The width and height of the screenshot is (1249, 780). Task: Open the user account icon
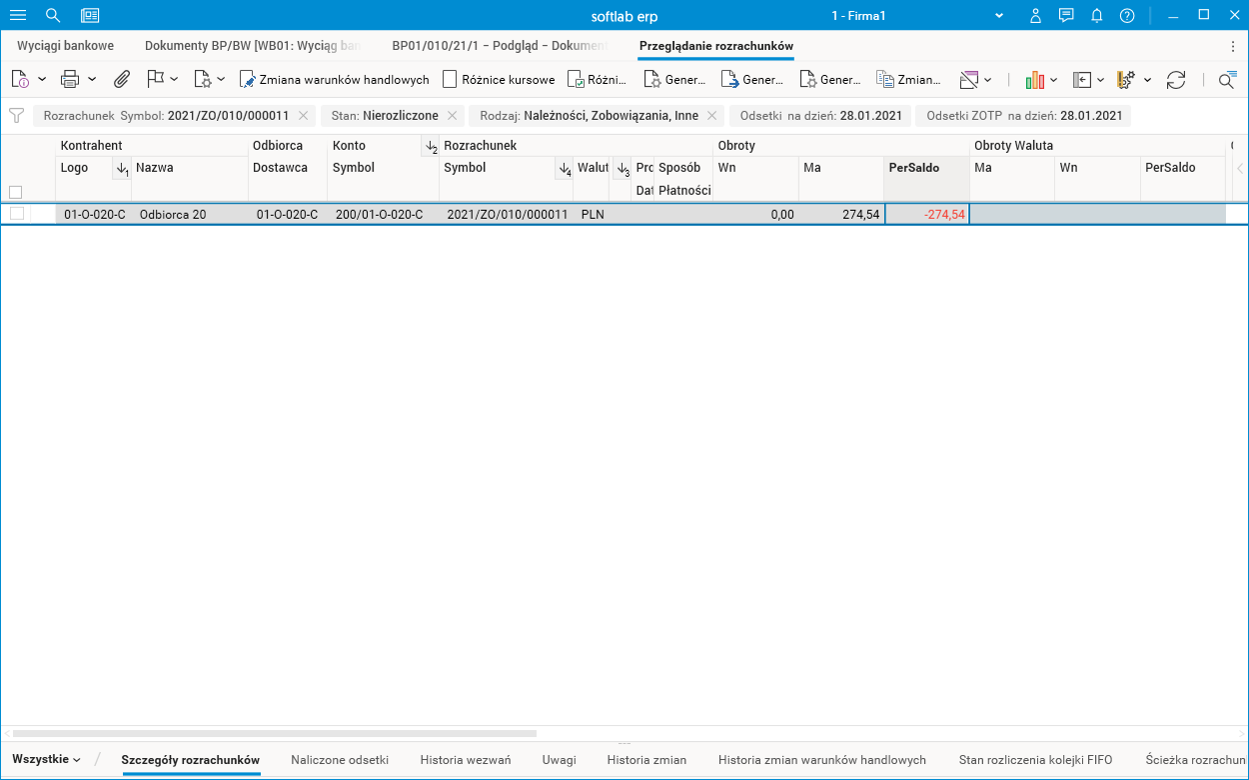click(x=1036, y=15)
